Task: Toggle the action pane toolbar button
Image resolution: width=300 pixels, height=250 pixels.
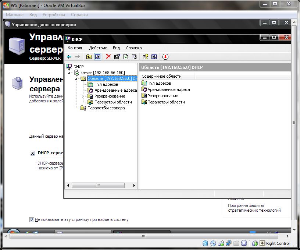Action: click(154, 57)
